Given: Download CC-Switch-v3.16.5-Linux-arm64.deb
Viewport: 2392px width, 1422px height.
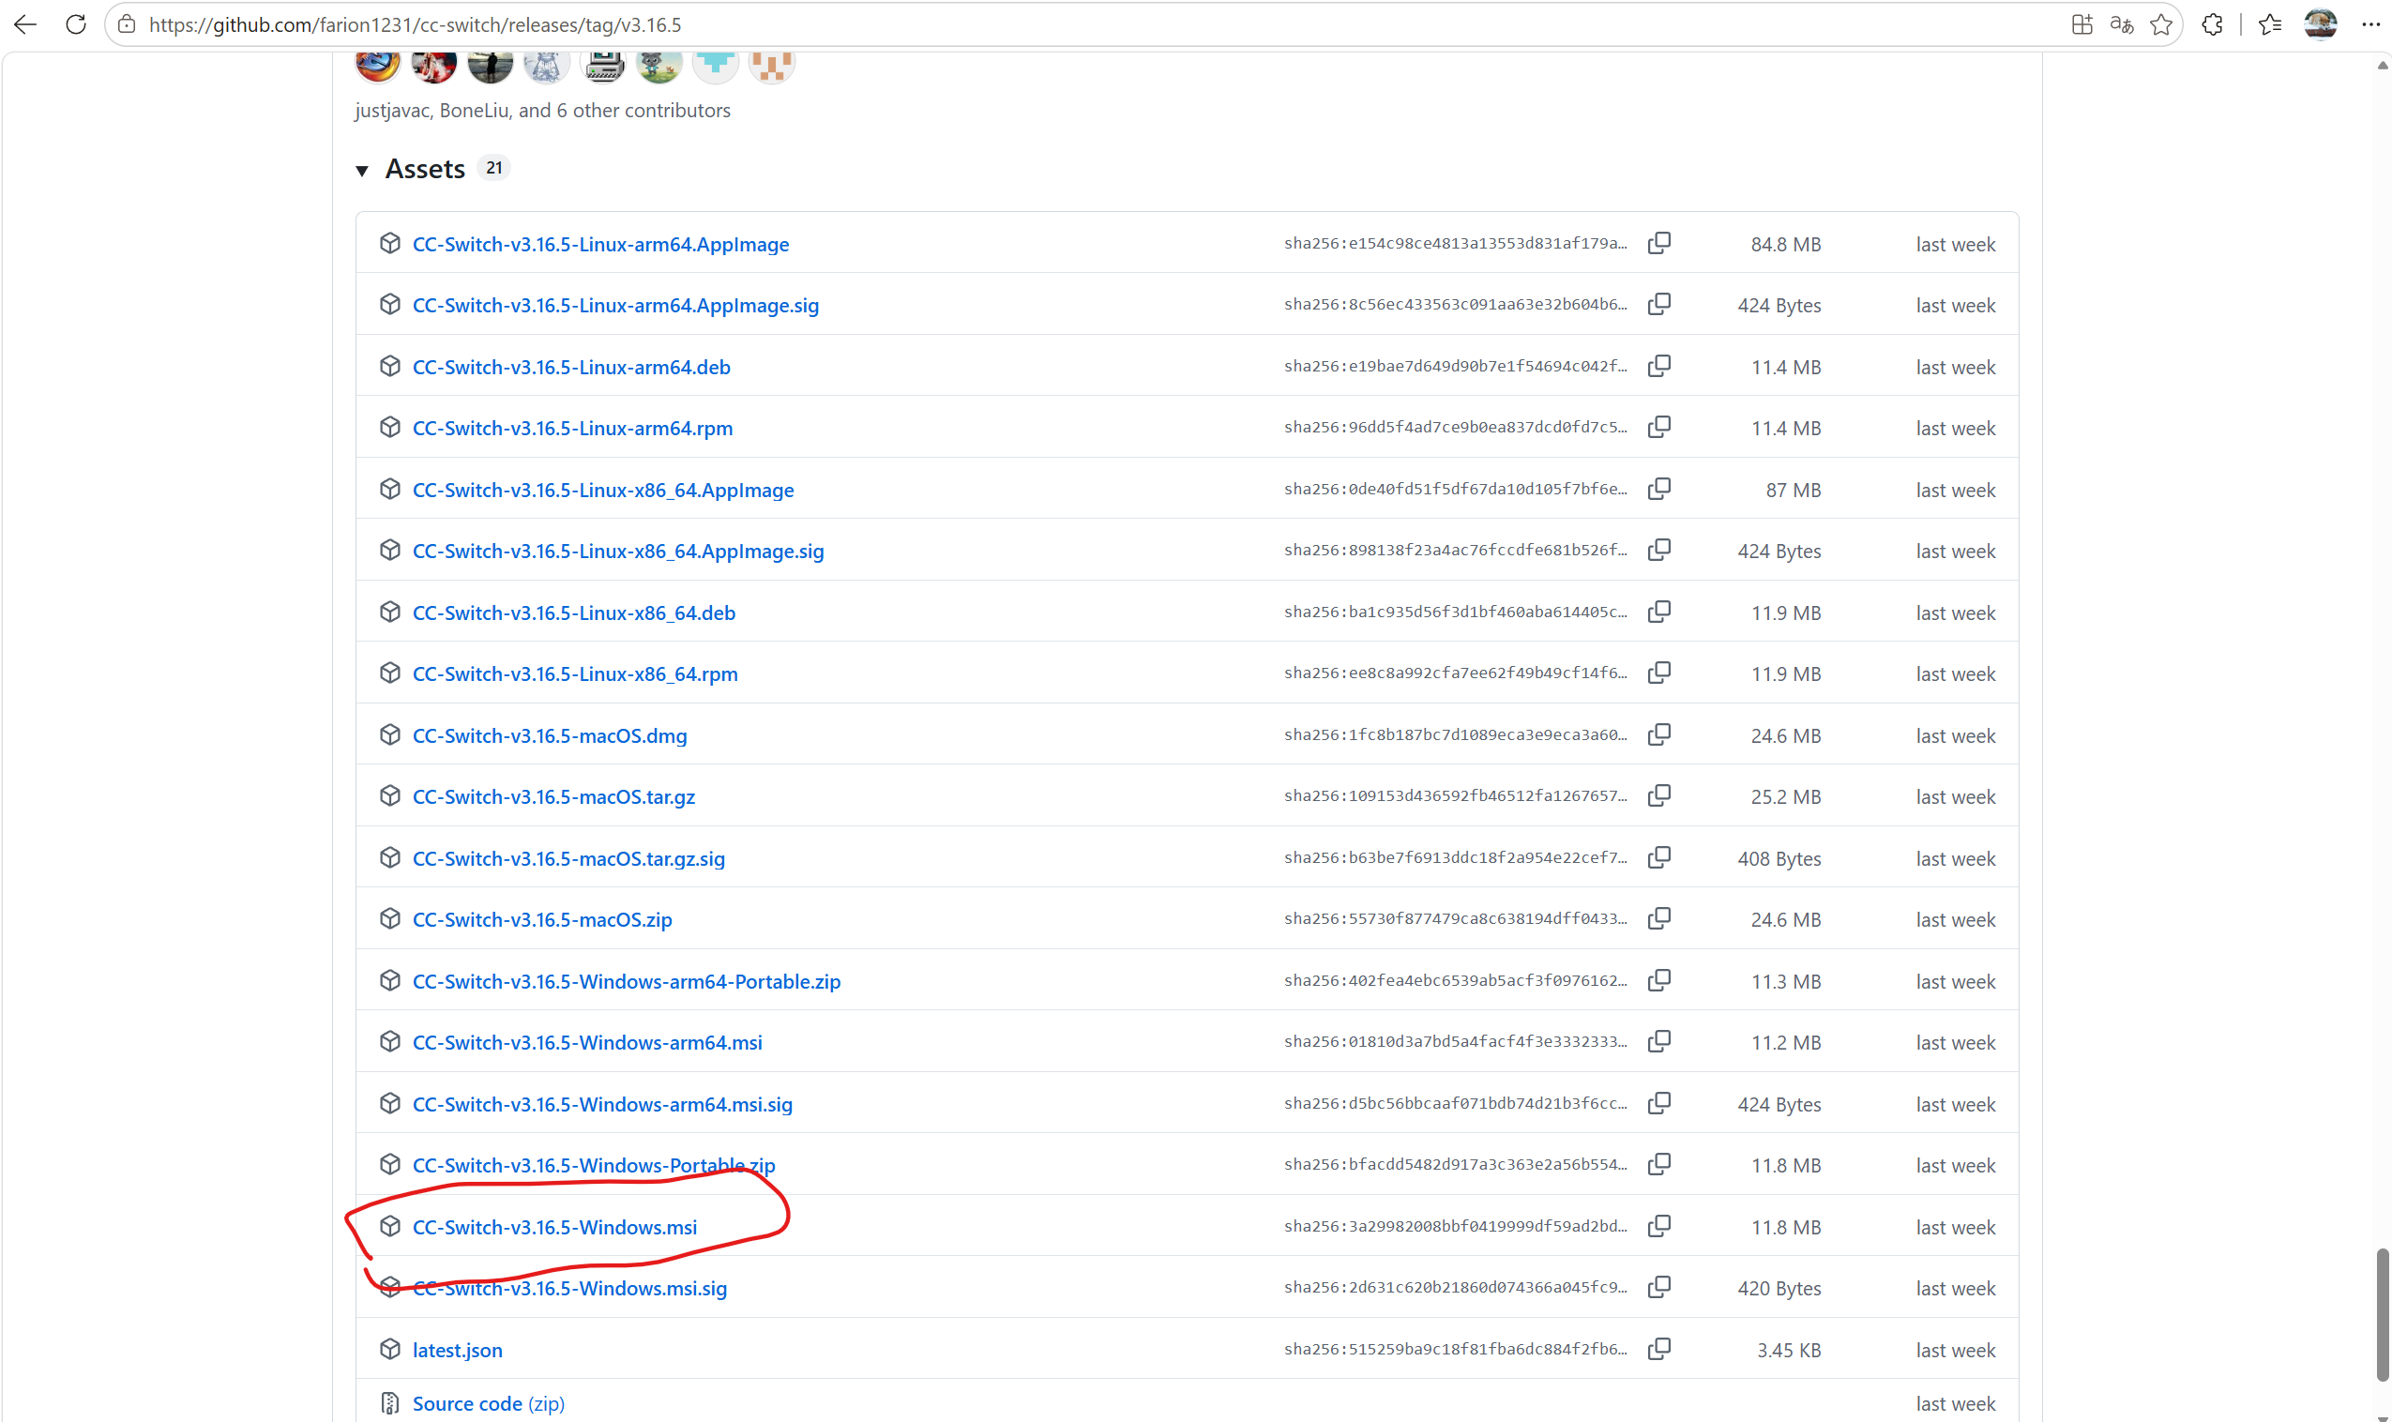Looking at the screenshot, I should [572, 367].
